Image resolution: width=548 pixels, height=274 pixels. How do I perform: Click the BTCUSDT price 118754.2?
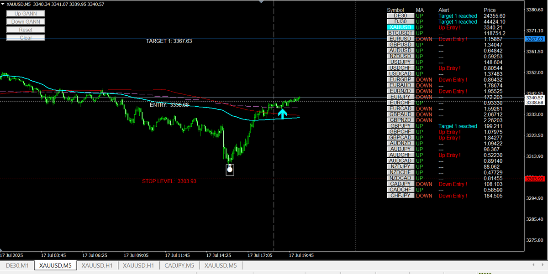pos(495,33)
